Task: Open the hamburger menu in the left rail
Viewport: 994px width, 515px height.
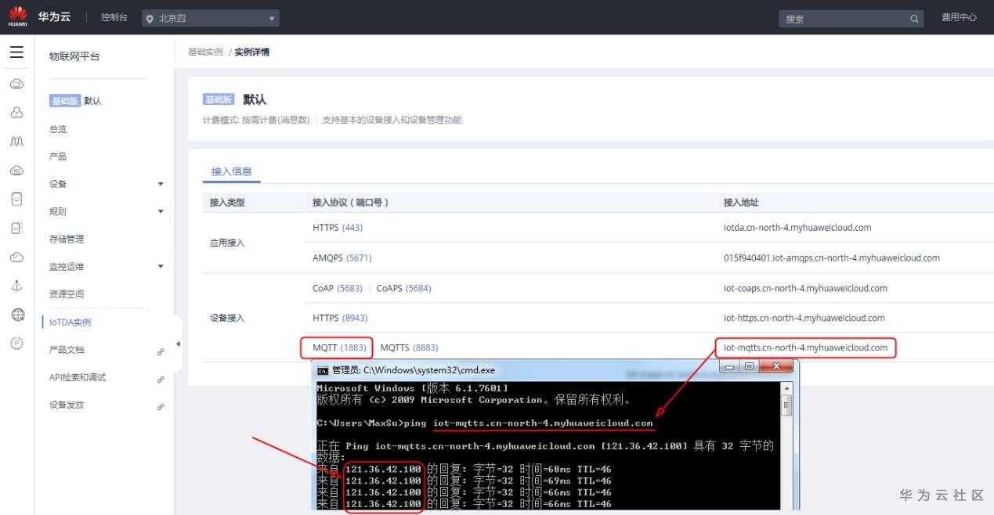Action: tap(16, 52)
